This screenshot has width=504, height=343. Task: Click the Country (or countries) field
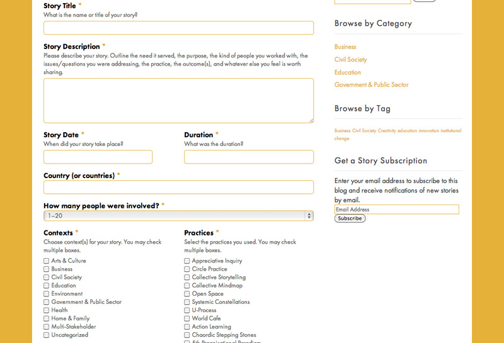pos(178,188)
